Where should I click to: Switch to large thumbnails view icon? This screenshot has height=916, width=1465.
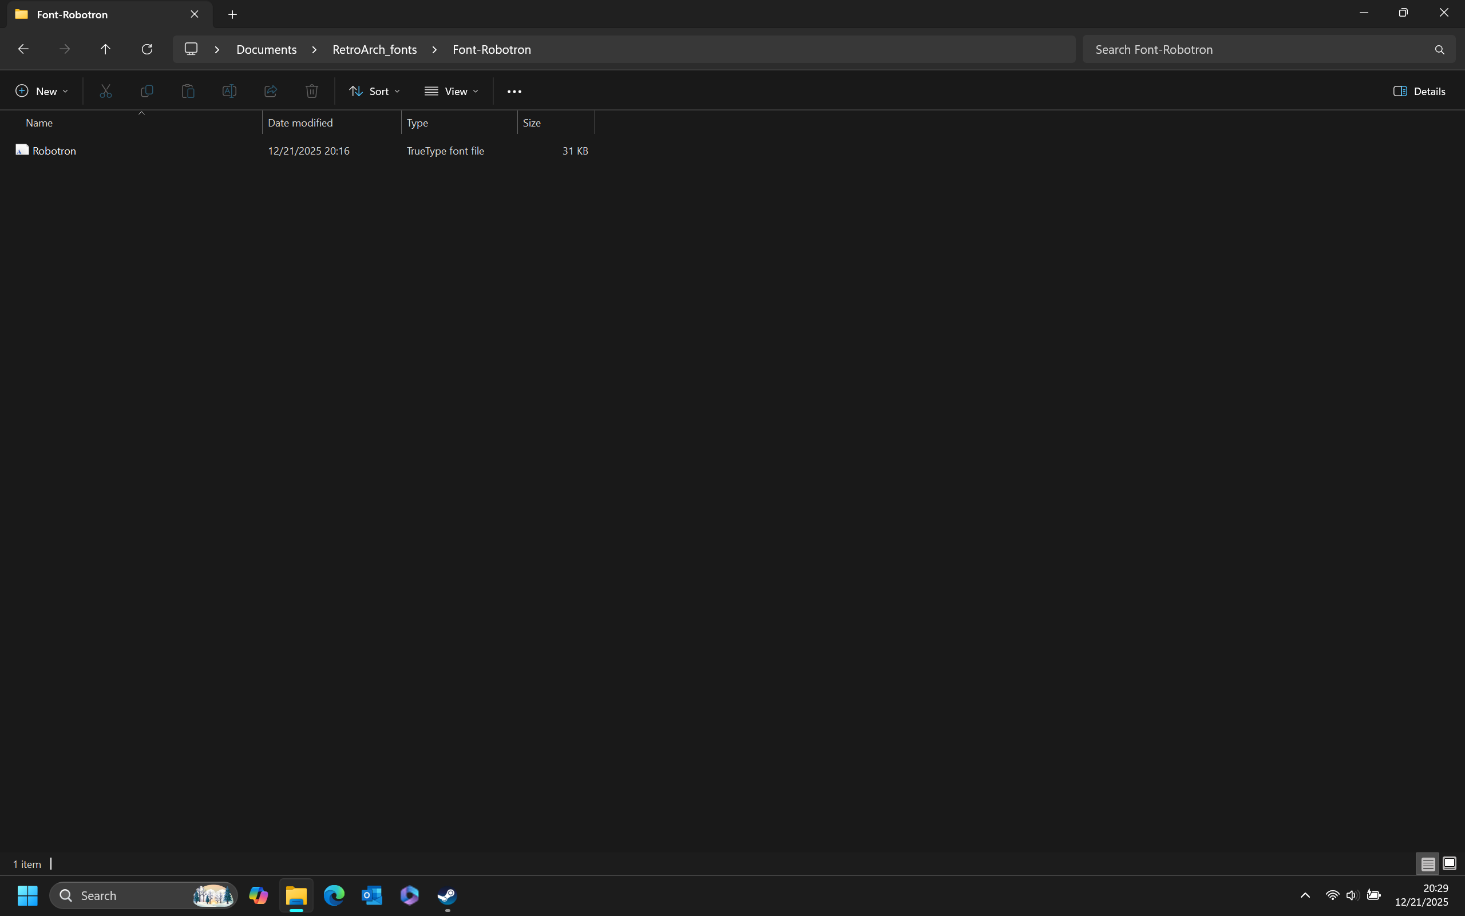1449,863
